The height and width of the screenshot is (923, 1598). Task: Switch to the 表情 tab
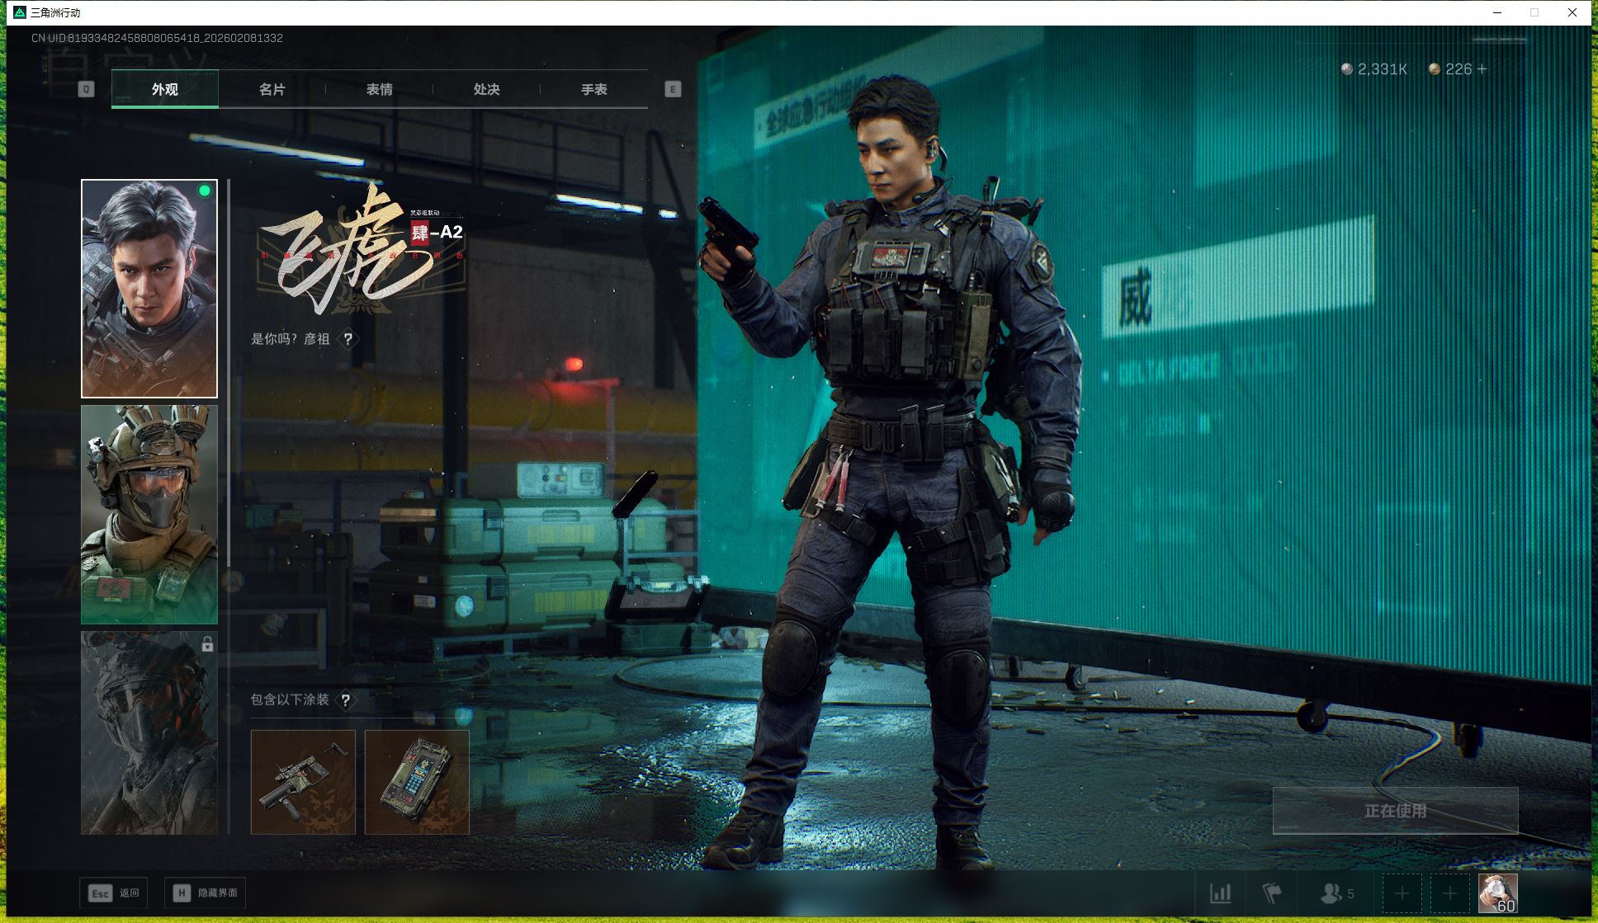(x=379, y=89)
